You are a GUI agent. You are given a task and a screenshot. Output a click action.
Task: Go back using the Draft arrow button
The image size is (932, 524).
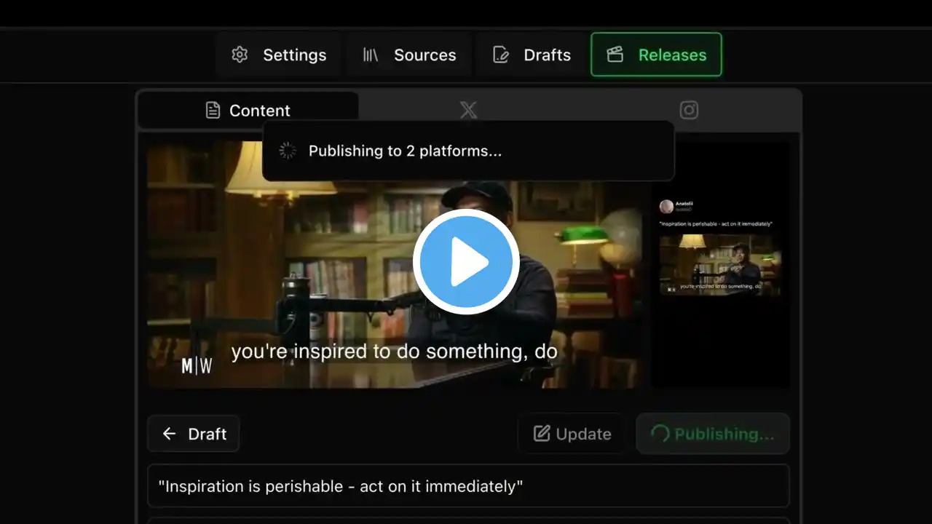click(x=193, y=434)
